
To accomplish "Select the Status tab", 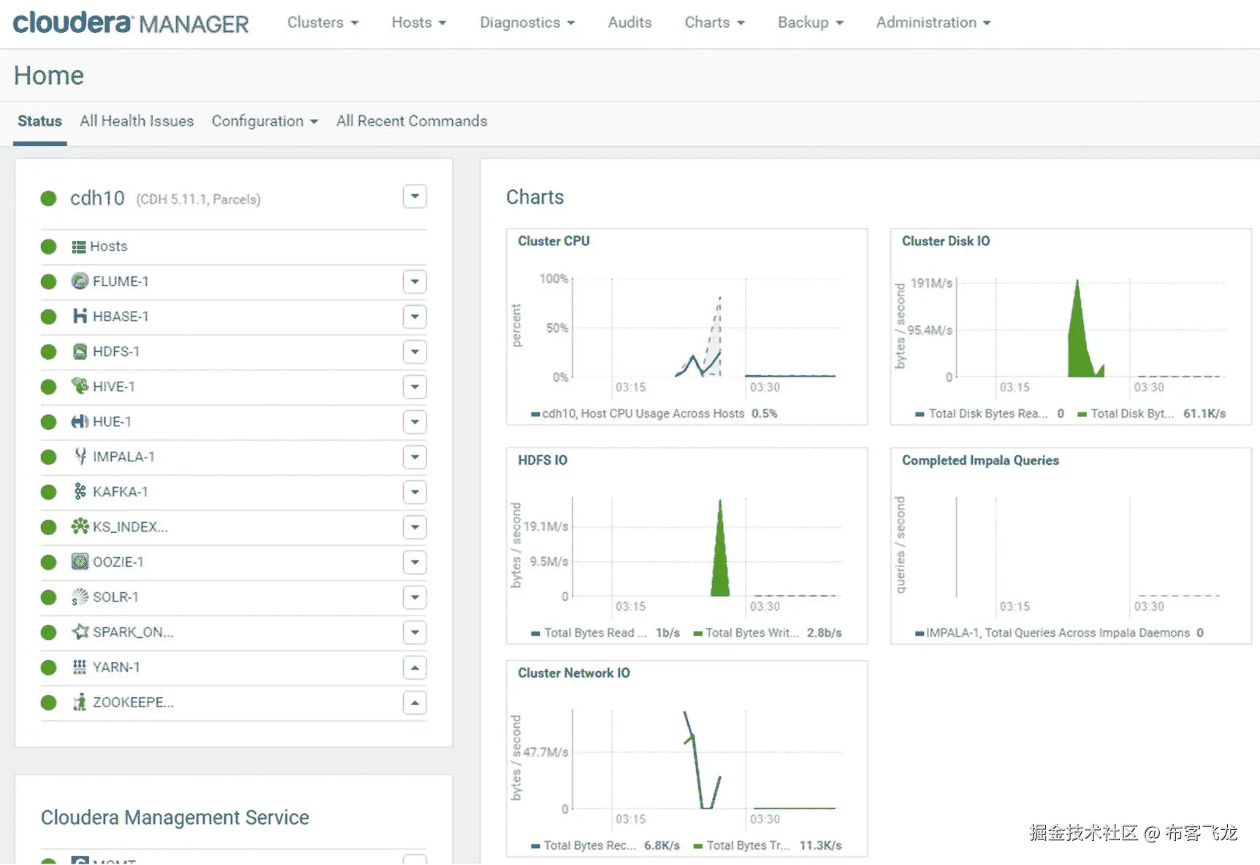I will (x=39, y=121).
